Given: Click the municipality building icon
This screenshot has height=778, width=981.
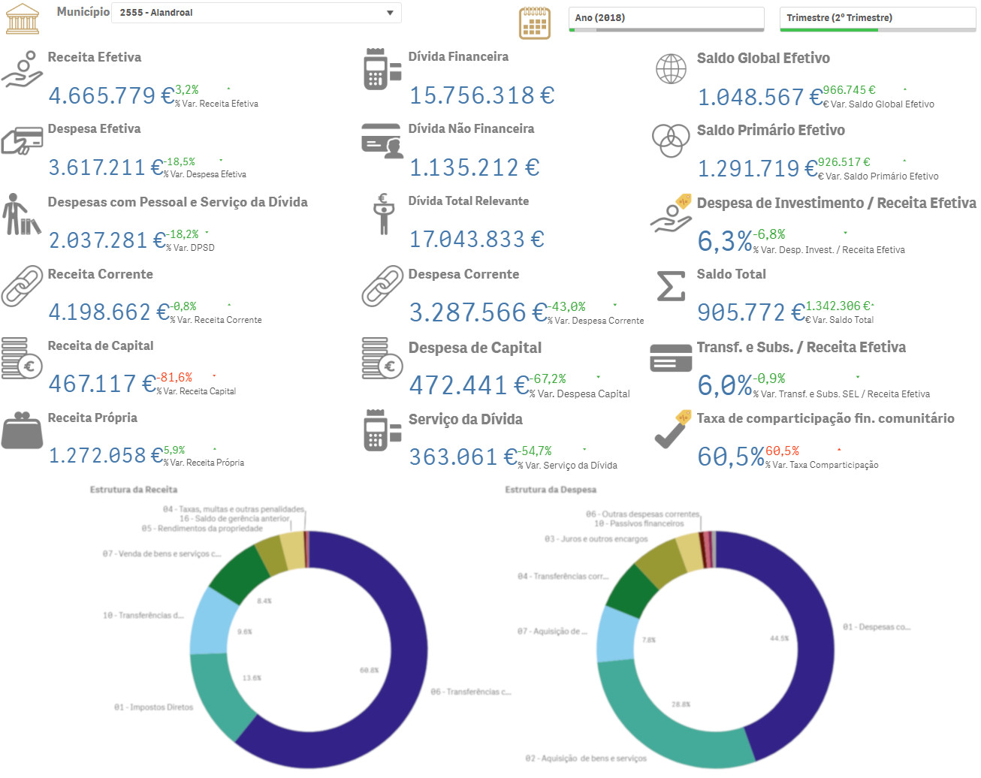Looking at the screenshot, I should click(x=22, y=20).
